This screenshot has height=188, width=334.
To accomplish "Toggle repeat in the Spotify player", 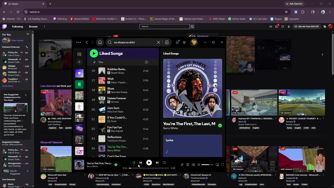I will (x=164, y=163).
